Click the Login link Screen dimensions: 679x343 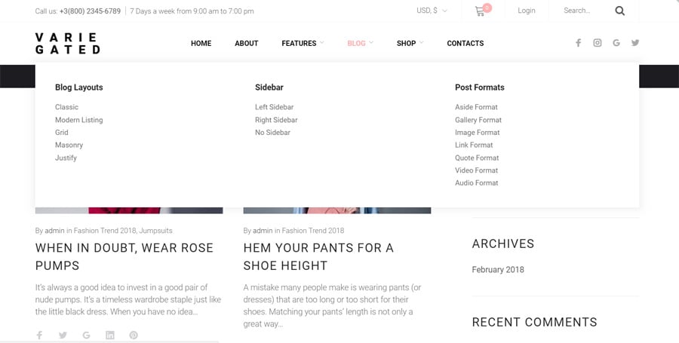[x=526, y=11]
